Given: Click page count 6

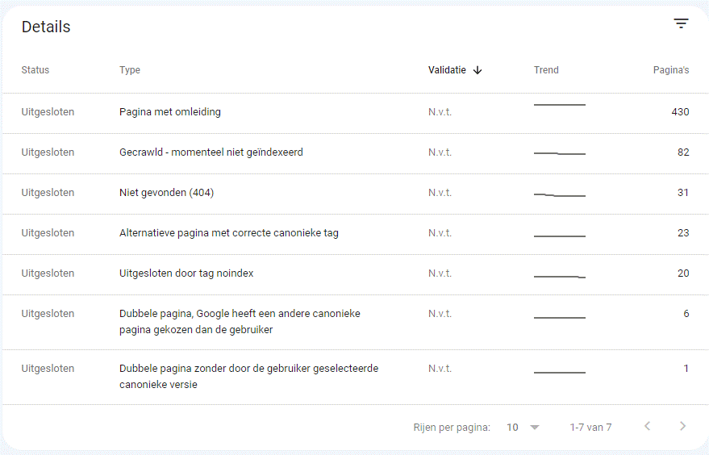Looking at the screenshot, I should coord(686,314).
